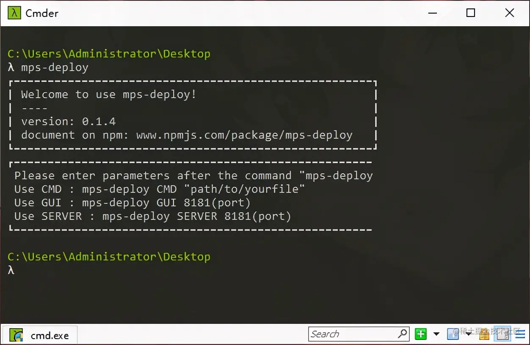Screen dimensions: 530x345
Task: Click the "version: 0.1.4" text
Action: [69, 121]
